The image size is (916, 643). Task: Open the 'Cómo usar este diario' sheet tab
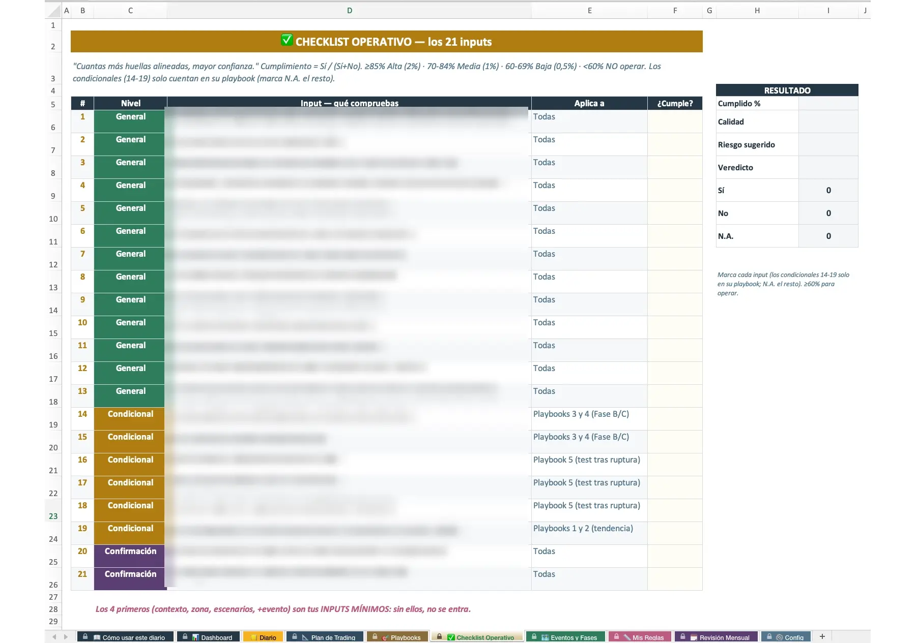(125, 637)
